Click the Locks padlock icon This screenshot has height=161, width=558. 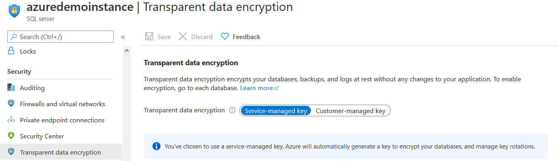(11, 51)
